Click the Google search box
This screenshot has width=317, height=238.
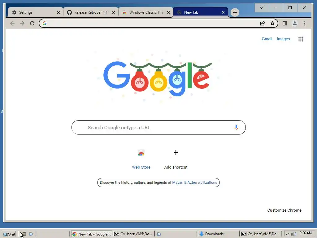point(158,127)
